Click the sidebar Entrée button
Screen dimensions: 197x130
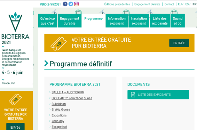click(15, 127)
